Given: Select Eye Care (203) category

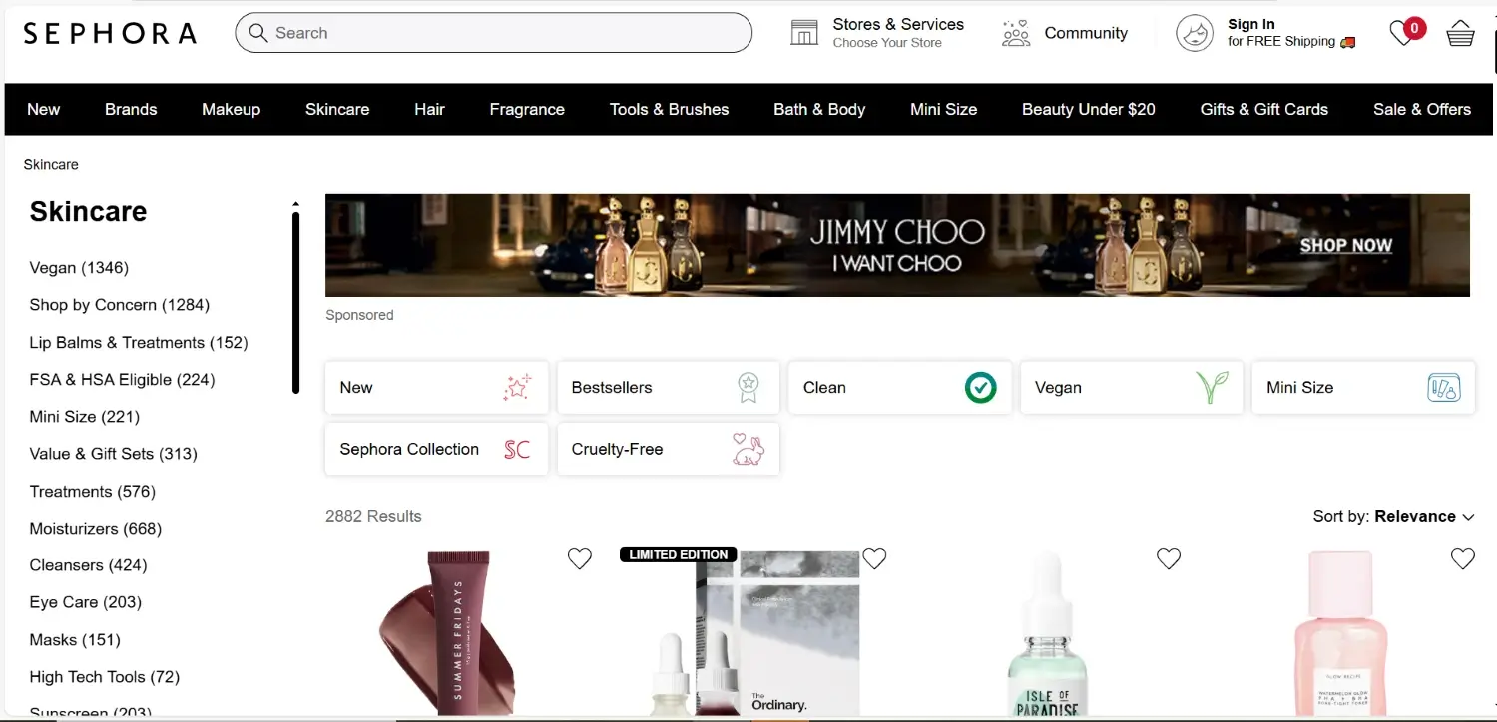Looking at the screenshot, I should point(85,601).
